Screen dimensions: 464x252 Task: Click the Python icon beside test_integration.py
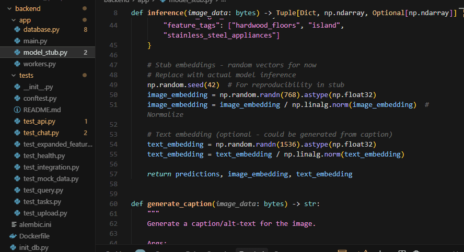click(x=17, y=167)
